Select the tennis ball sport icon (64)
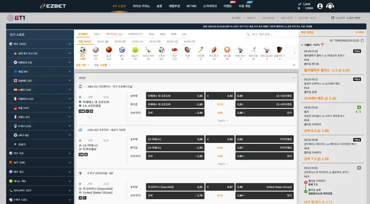 click(135, 50)
